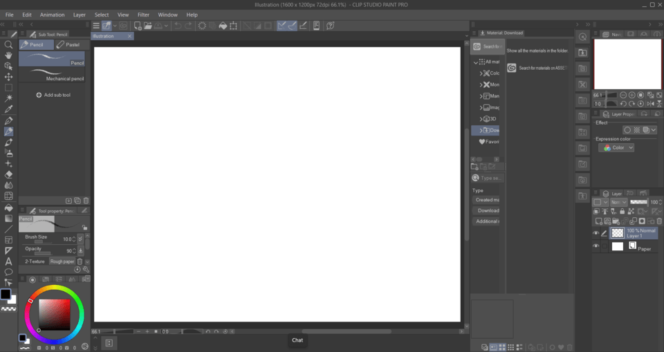Click Undo arrow in command bar
Image resolution: width=664 pixels, height=352 pixels.
click(x=178, y=26)
